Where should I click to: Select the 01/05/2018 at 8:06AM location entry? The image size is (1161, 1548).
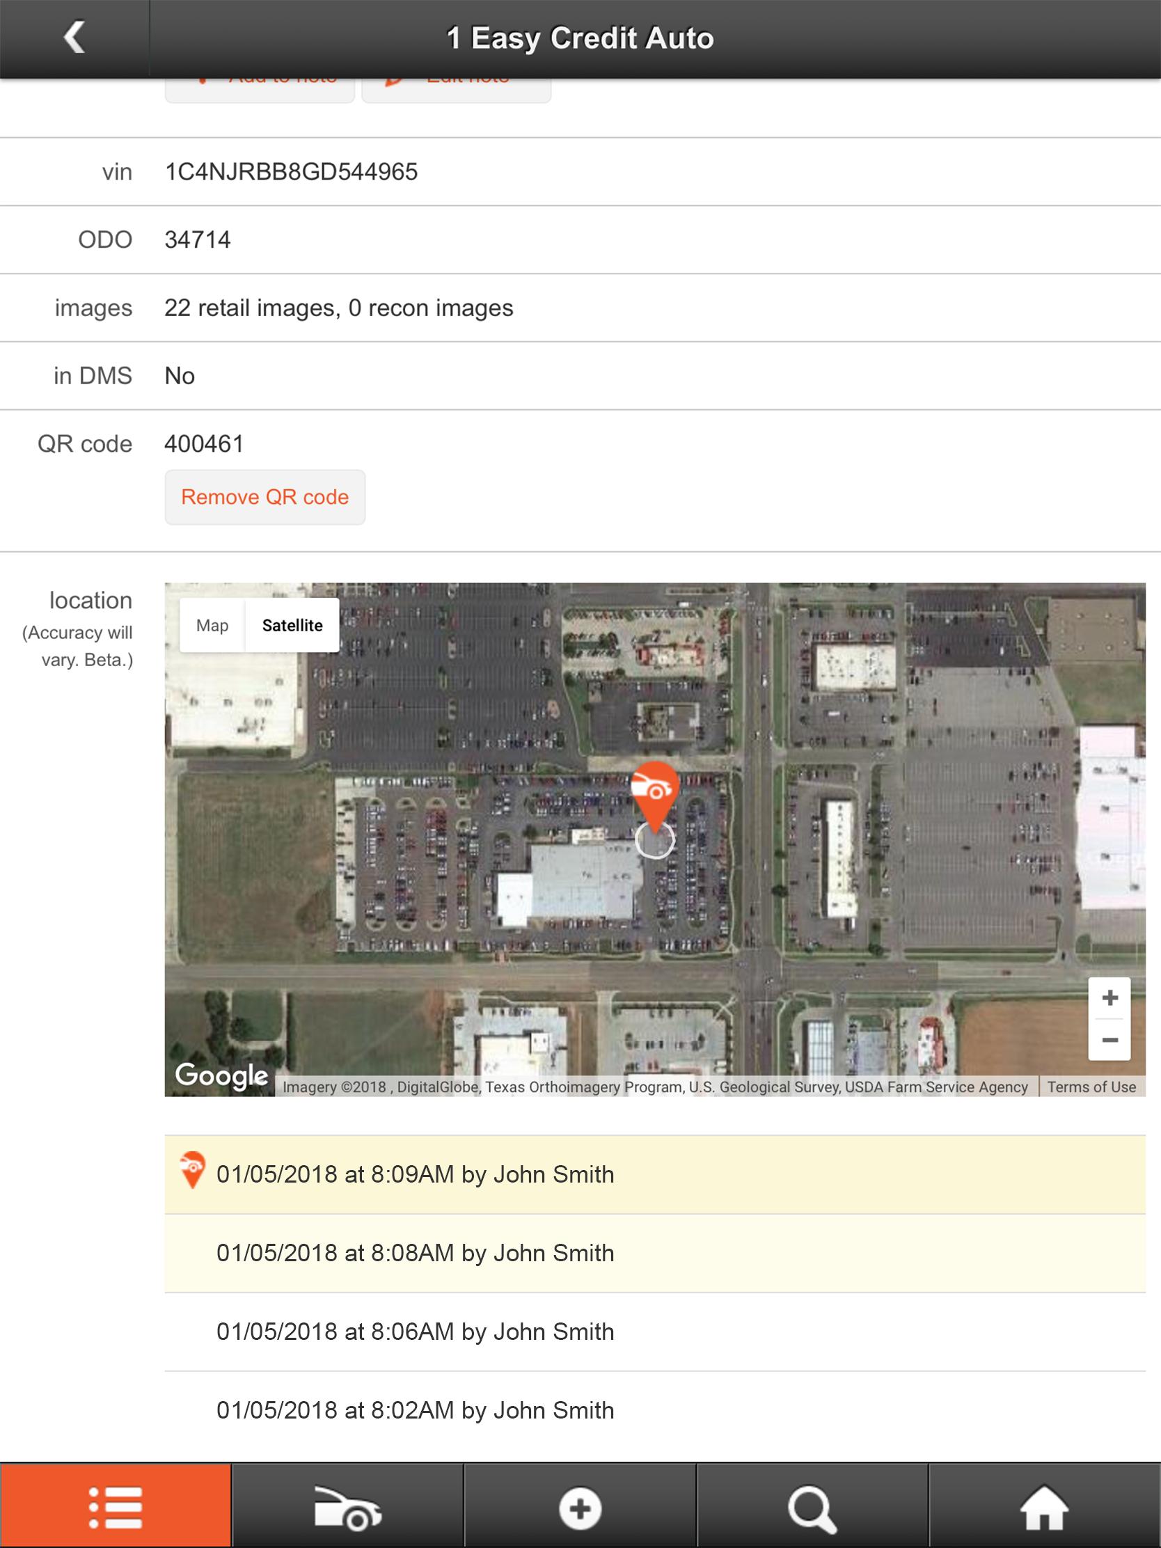655,1331
